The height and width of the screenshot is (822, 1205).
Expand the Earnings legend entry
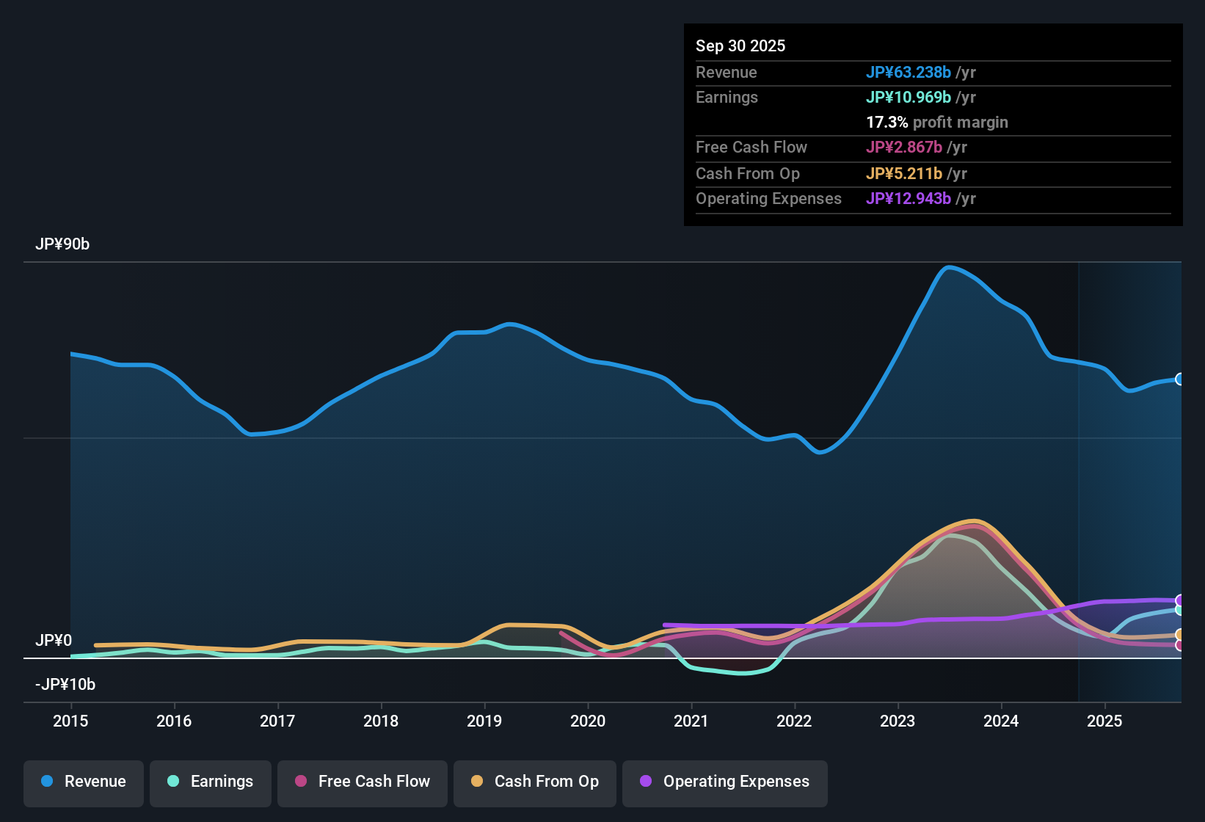pyautogui.click(x=210, y=783)
